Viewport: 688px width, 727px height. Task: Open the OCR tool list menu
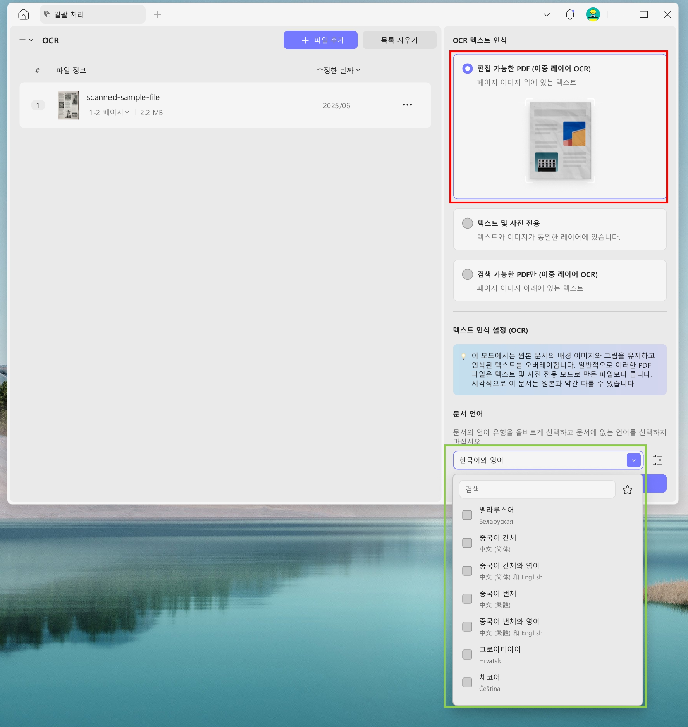(x=26, y=40)
